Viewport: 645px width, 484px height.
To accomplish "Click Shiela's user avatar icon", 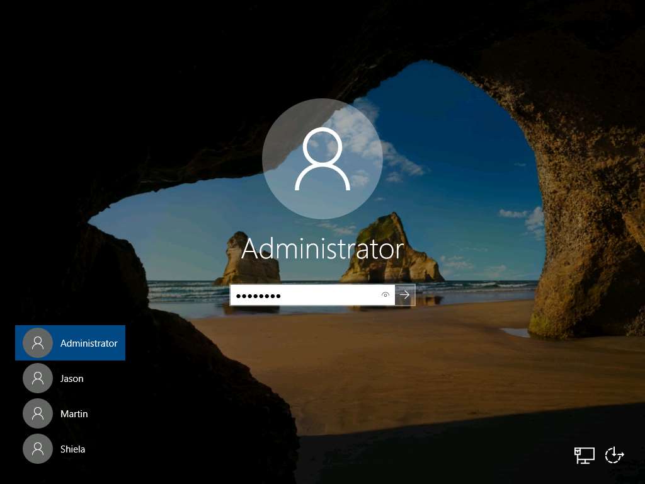I will (37, 449).
